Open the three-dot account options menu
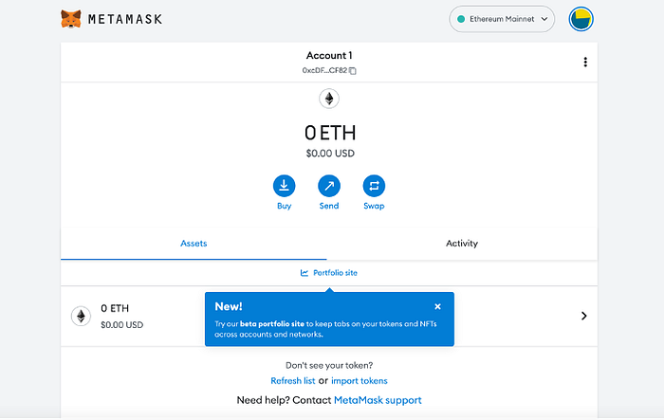This screenshot has width=664, height=420. tap(585, 63)
